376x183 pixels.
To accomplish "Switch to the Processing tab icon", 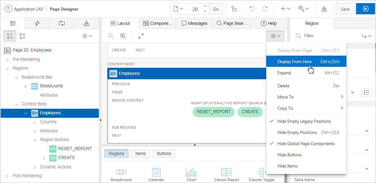I will 62,23.
